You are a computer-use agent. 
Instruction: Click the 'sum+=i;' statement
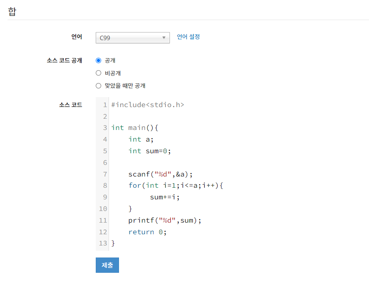(x=165, y=197)
